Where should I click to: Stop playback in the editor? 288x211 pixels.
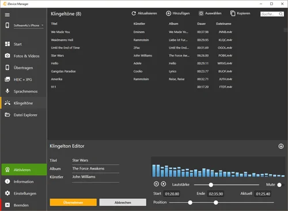point(164,184)
